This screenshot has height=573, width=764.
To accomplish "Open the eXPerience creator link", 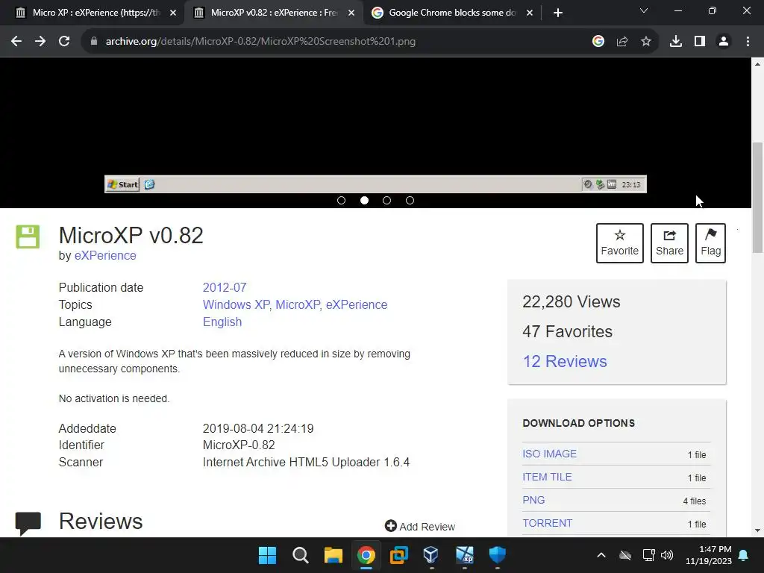I will [x=105, y=255].
